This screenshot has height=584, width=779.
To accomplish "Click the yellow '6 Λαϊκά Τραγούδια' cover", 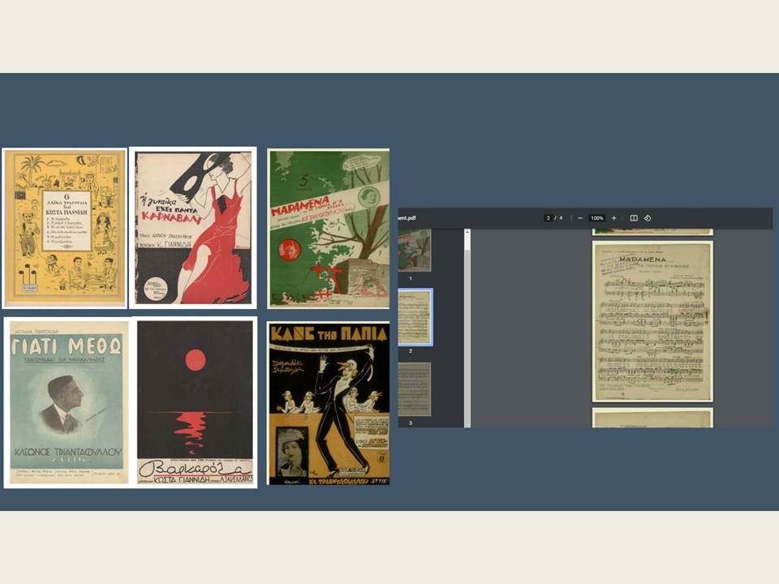I will point(65,228).
